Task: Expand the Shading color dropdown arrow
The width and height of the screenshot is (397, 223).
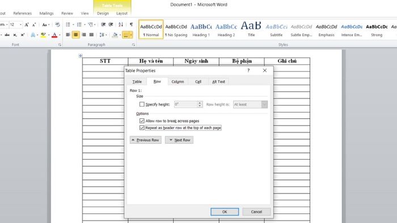Action: pyautogui.click(x=120, y=35)
